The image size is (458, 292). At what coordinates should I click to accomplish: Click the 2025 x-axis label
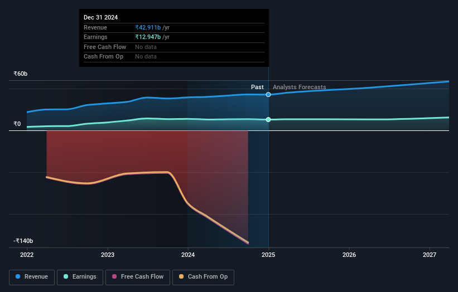[x=268, y=255]
